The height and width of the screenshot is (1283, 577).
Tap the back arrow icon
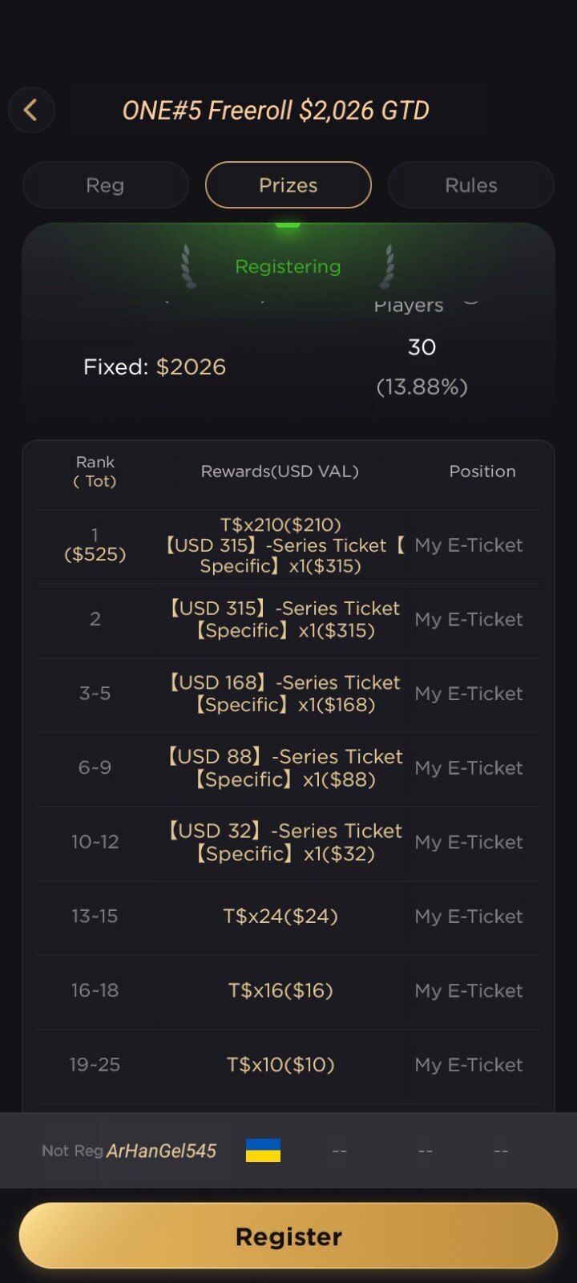tap(31, 110)
